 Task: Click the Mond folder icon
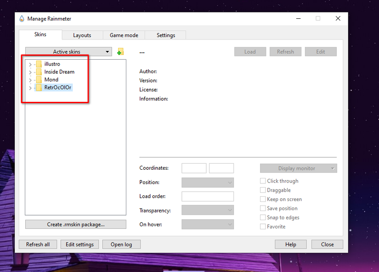[x=39, y=80]
